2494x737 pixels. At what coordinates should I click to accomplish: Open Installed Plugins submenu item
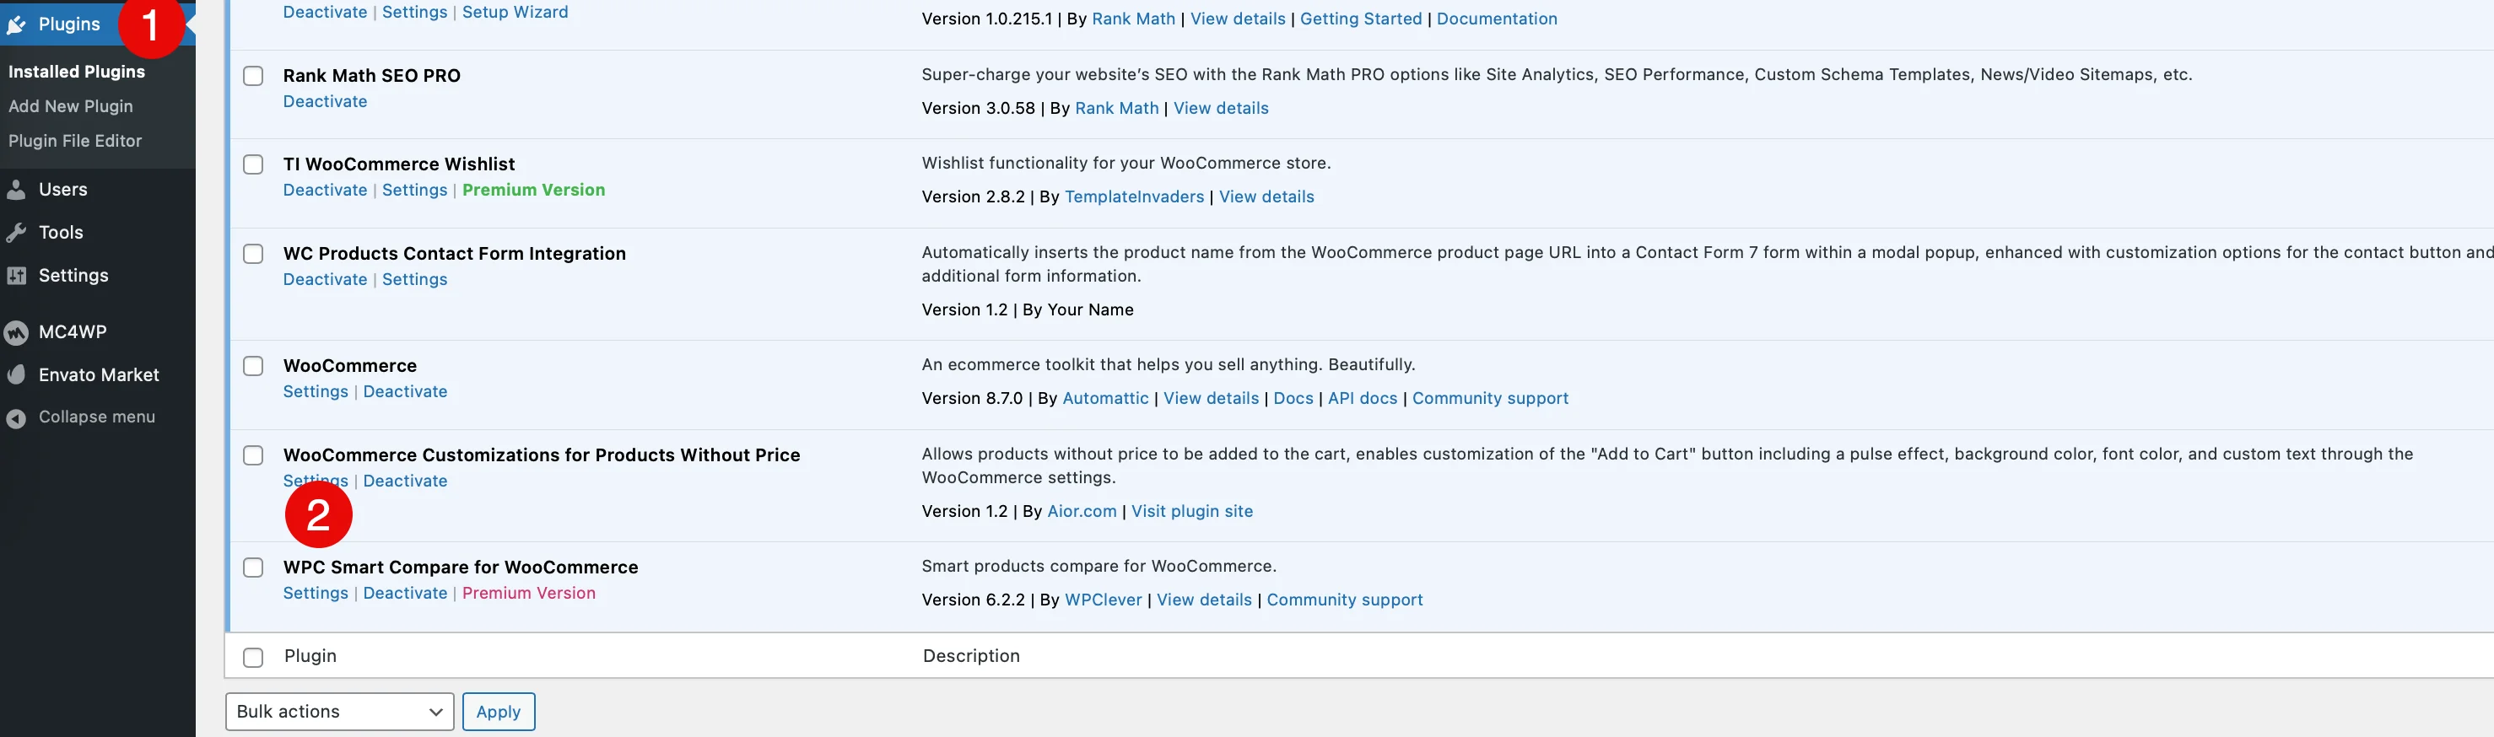coord(77,72)
